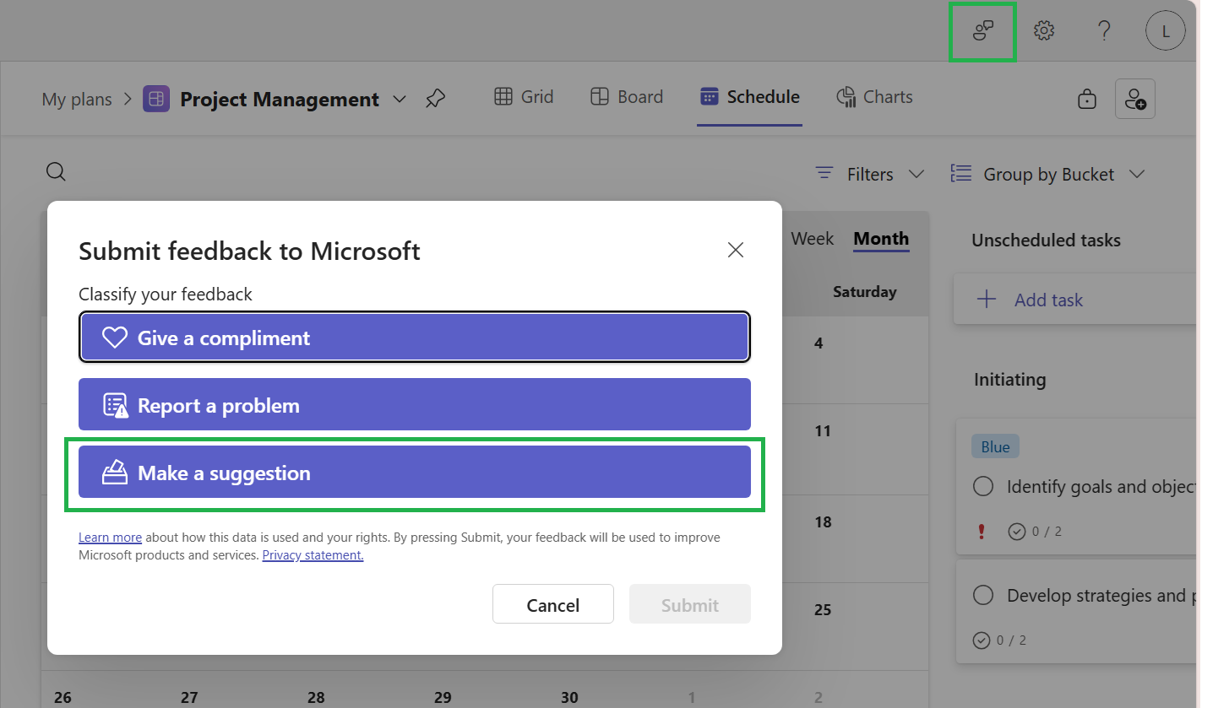
Task: Choose Give a compliment
Action: pos(415,338)
